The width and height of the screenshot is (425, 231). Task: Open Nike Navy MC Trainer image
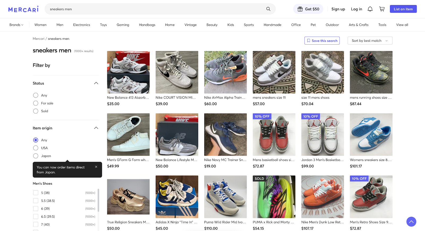click(226, 134)
